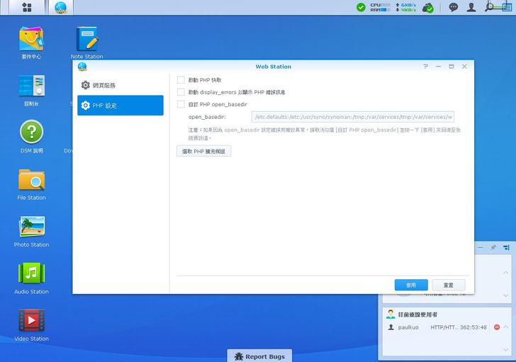Expand the upper widget chevron down arrow

tap(506, 295)
